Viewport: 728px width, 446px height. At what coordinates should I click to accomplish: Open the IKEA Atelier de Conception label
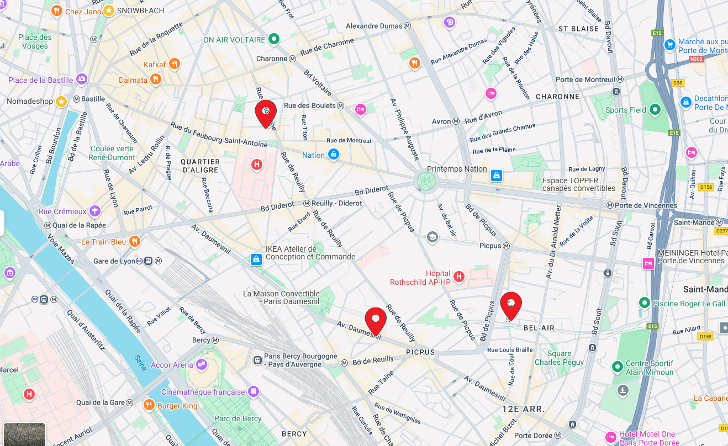(314, 253)
